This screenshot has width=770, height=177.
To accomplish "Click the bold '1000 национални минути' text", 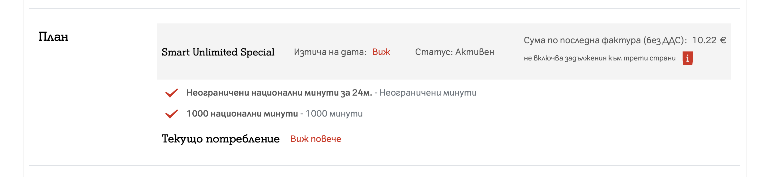I will pyautogui.click(x=242, y=114).
